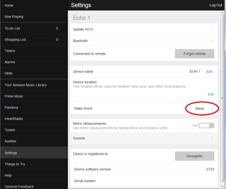Open the To-do List
The height and width of the screenshot is (189, 226).
pos(12,28)
